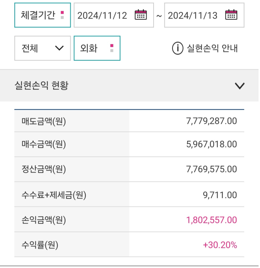The image size is (260, 268).
Task: Click the pink indicator on 체결기간
Action: (x=63, y=13)
